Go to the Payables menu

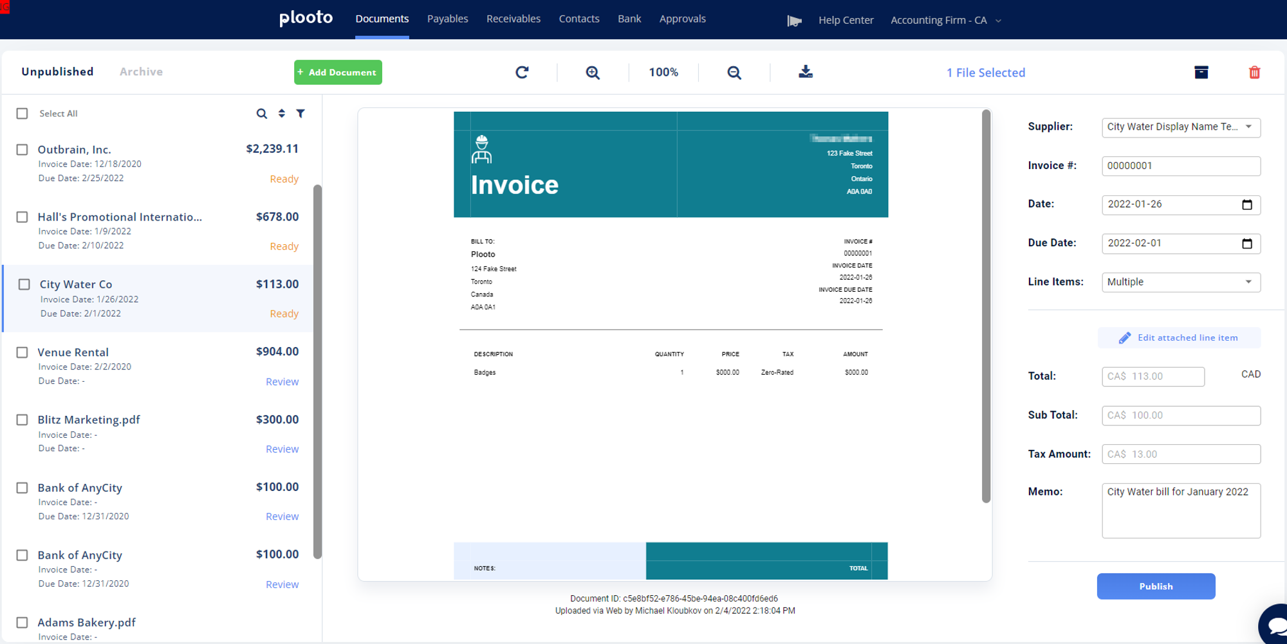[447, 19]
